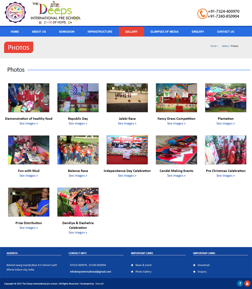The width and height of the screenshot is (252, 289).
Task: Go to the Admission menu item
Action: tap(67, 32)
